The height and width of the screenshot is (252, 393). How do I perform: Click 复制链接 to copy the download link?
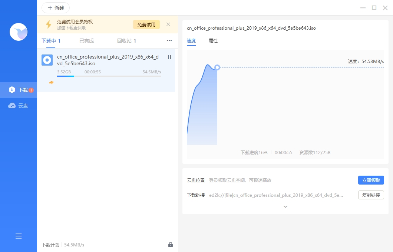pos(371,195)
